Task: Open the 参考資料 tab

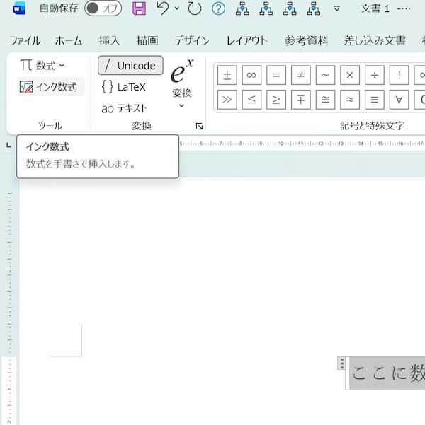Action: (x=306, y=40)
